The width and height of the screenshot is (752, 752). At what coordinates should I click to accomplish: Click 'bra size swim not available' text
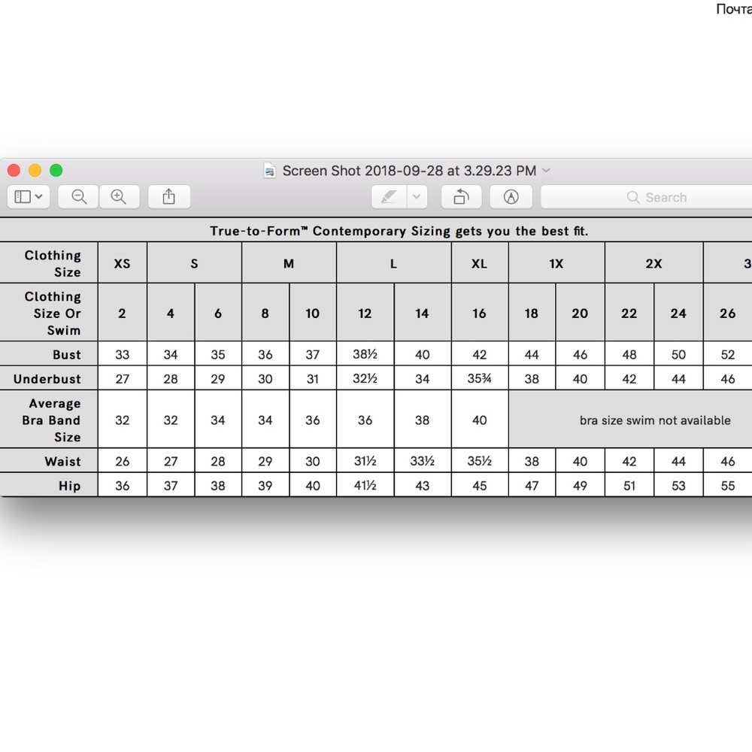click(655, 420)
